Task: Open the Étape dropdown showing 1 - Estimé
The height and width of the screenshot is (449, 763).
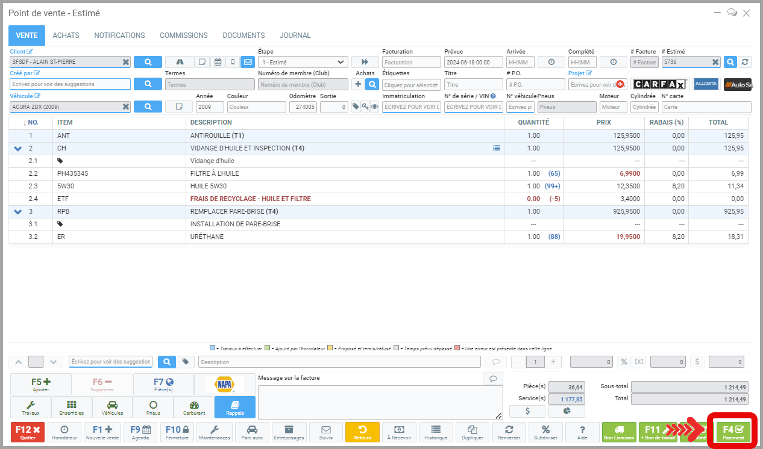Action: 303,62
